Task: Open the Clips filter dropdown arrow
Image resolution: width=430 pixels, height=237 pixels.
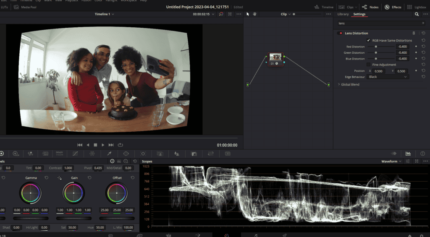Action: pos(356,7)
